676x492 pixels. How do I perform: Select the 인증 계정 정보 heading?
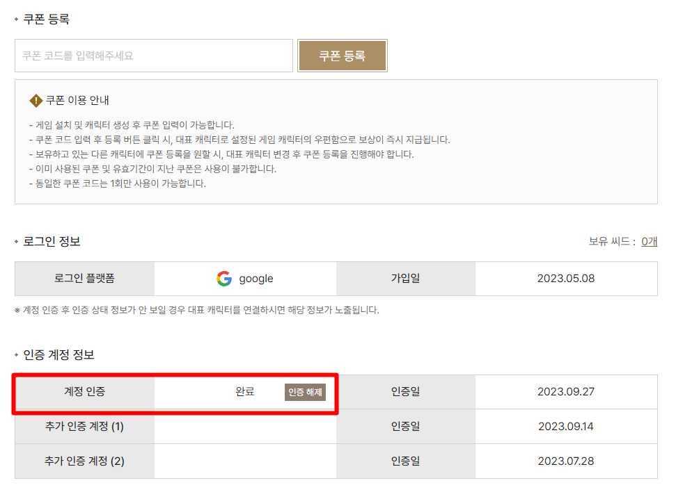coord(58,354)
